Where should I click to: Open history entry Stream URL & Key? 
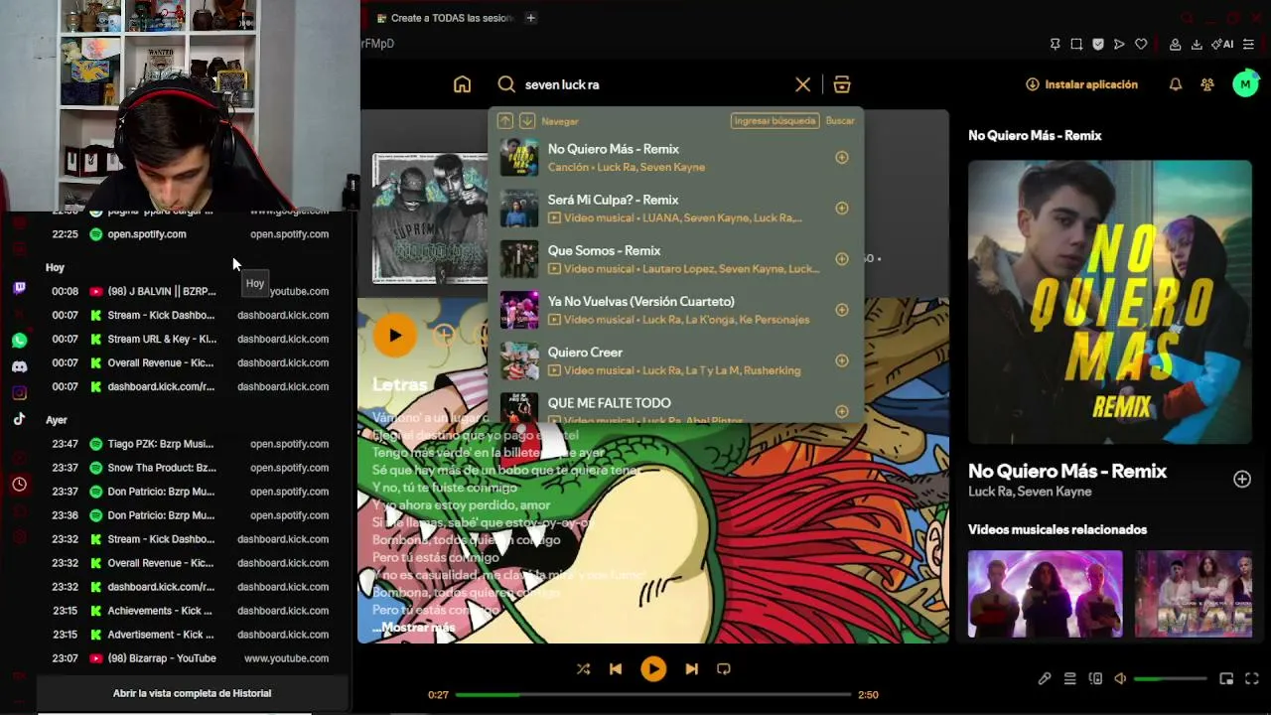[191, 339]
